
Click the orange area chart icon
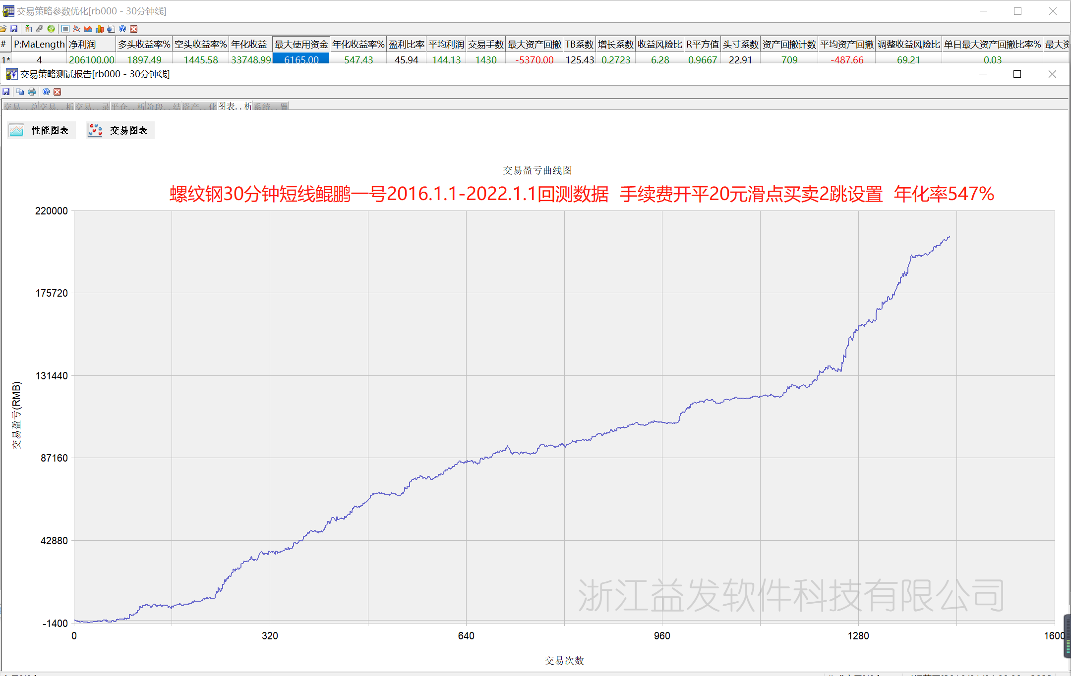[88, 29]
